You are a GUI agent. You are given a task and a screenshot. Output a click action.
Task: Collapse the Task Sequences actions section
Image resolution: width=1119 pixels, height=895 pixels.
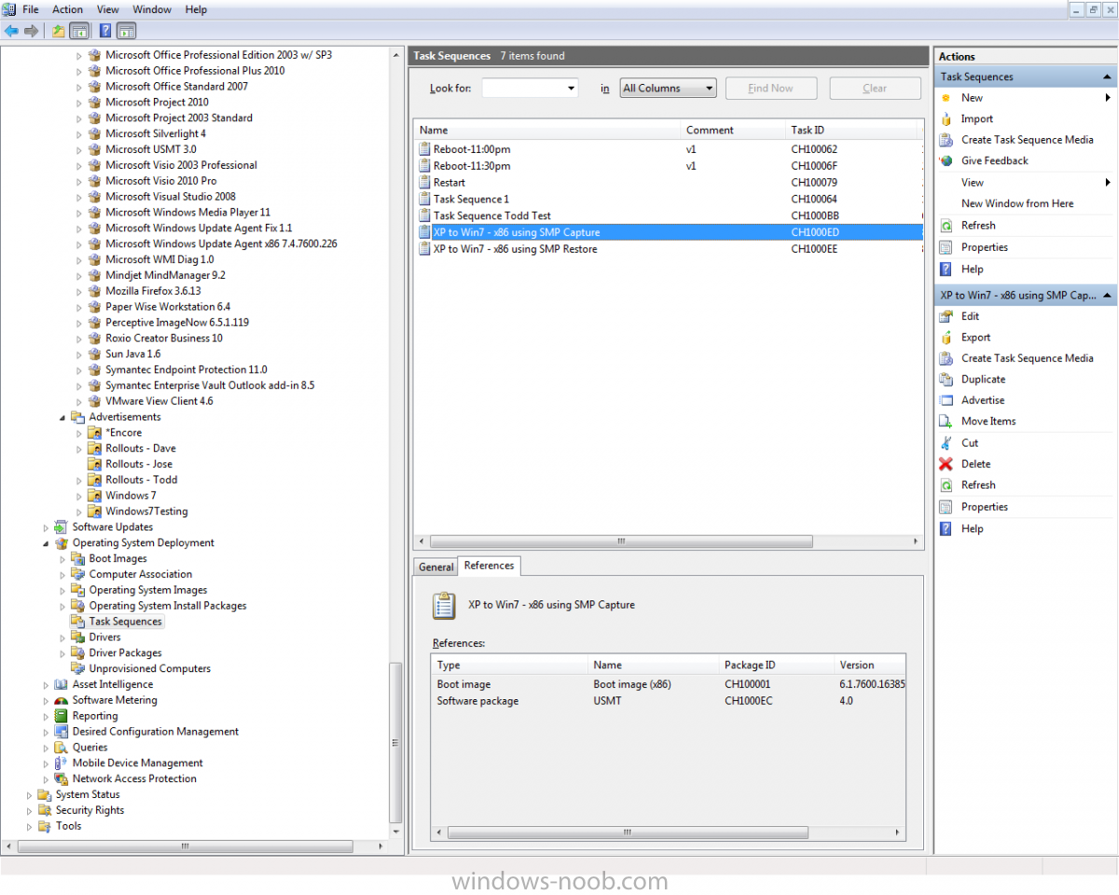pos(1108,77)
